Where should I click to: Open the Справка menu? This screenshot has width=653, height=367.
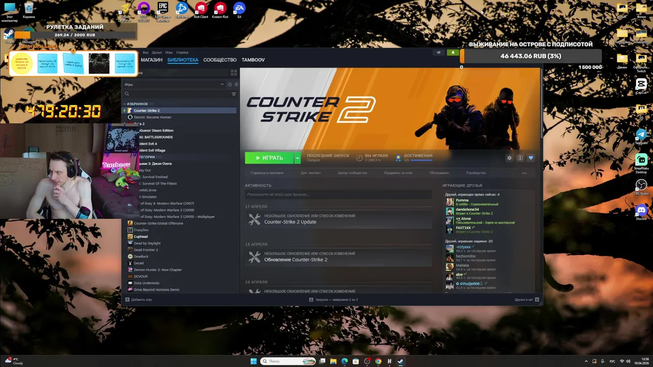pos(182,53)
